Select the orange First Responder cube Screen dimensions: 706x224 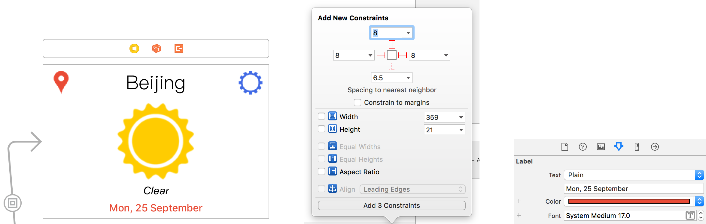(157, 48)
